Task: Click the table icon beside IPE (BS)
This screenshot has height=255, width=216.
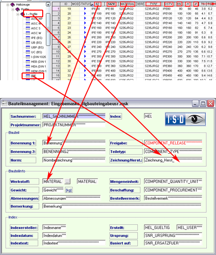Action: coord(28,38)
